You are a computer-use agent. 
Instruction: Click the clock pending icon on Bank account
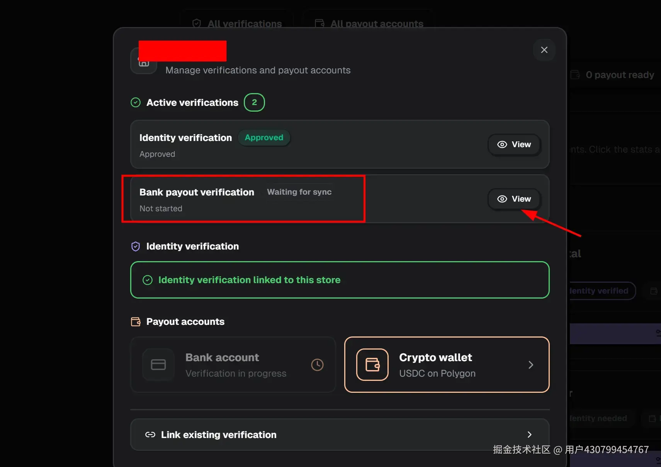click(x=317, y=365)
